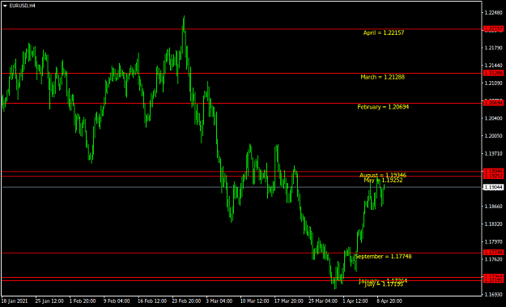Select the 'March = 1.21288' level label
This screenshot has height=307, width=506.
pyautogui.click(x=382, y=77)
